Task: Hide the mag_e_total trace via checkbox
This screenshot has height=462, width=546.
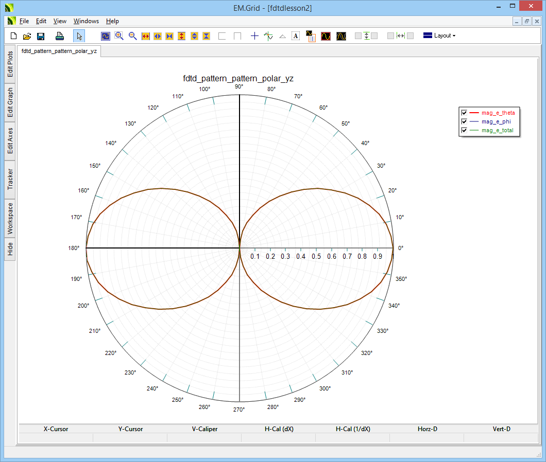Action: [464, 130]
